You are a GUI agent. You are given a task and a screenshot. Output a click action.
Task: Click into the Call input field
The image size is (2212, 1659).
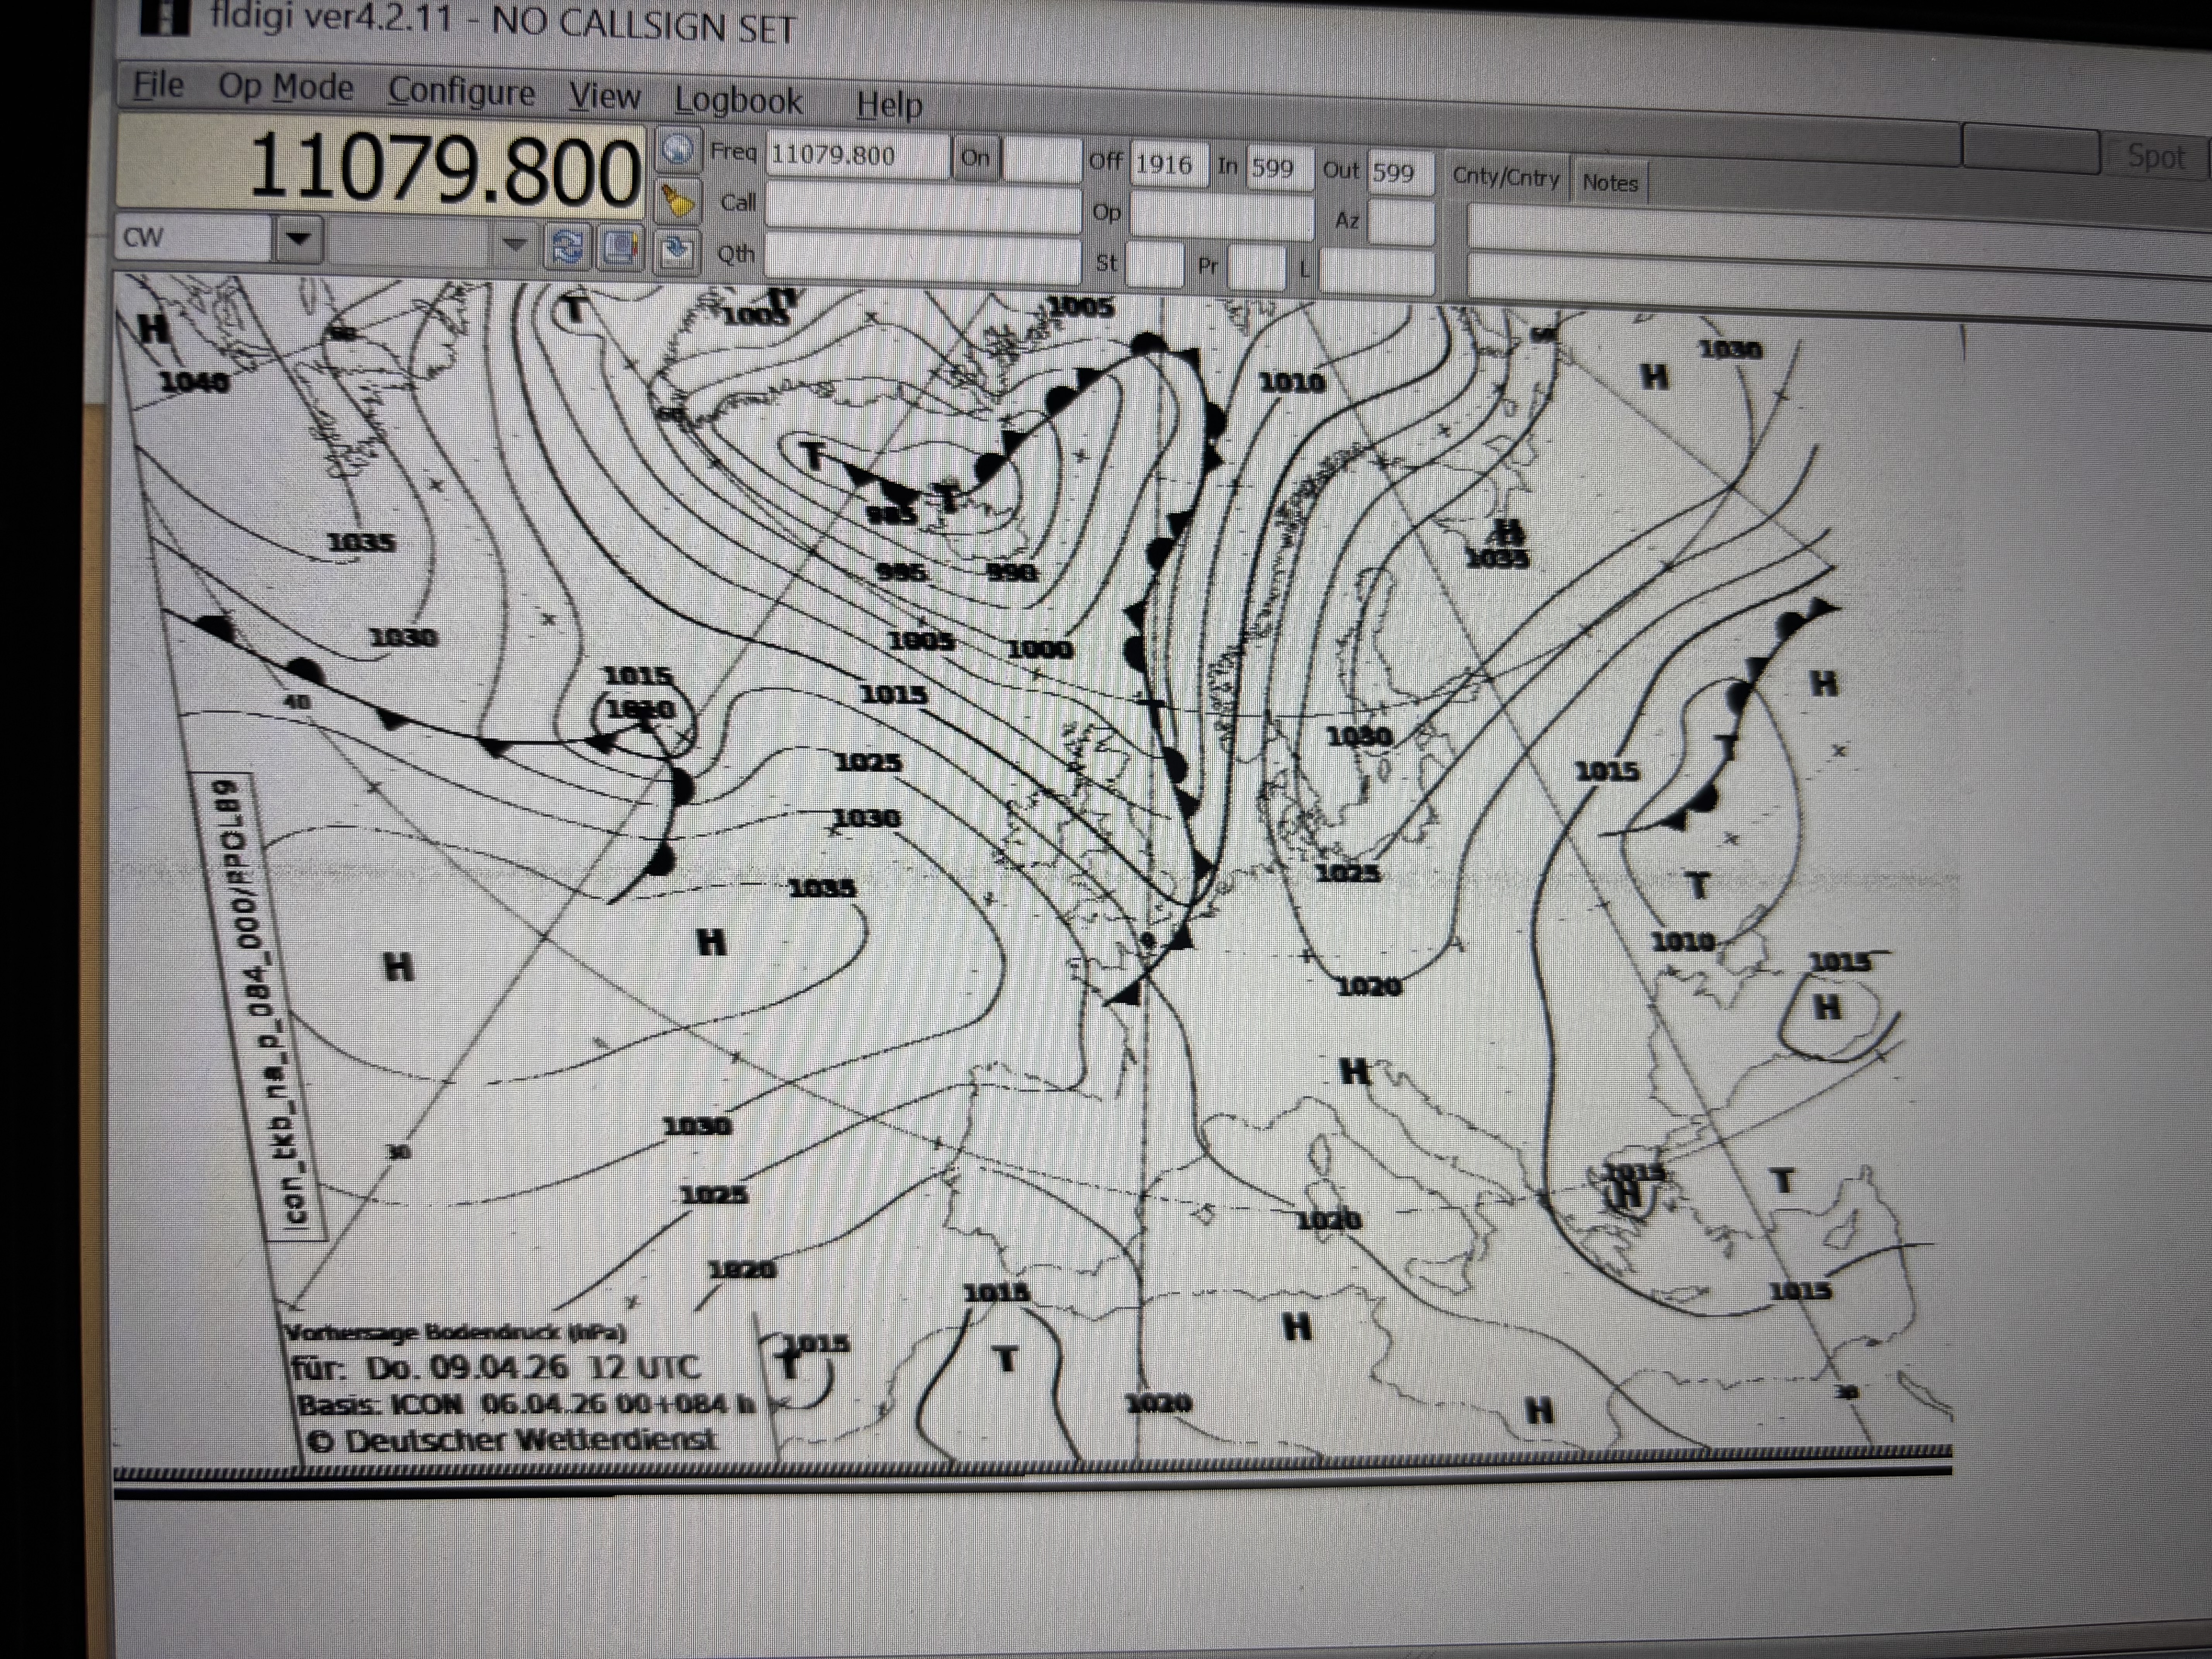tap(922, 207)
